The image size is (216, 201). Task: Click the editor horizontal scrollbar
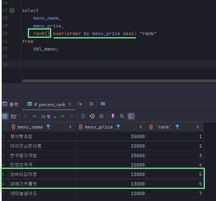point(119,81)
